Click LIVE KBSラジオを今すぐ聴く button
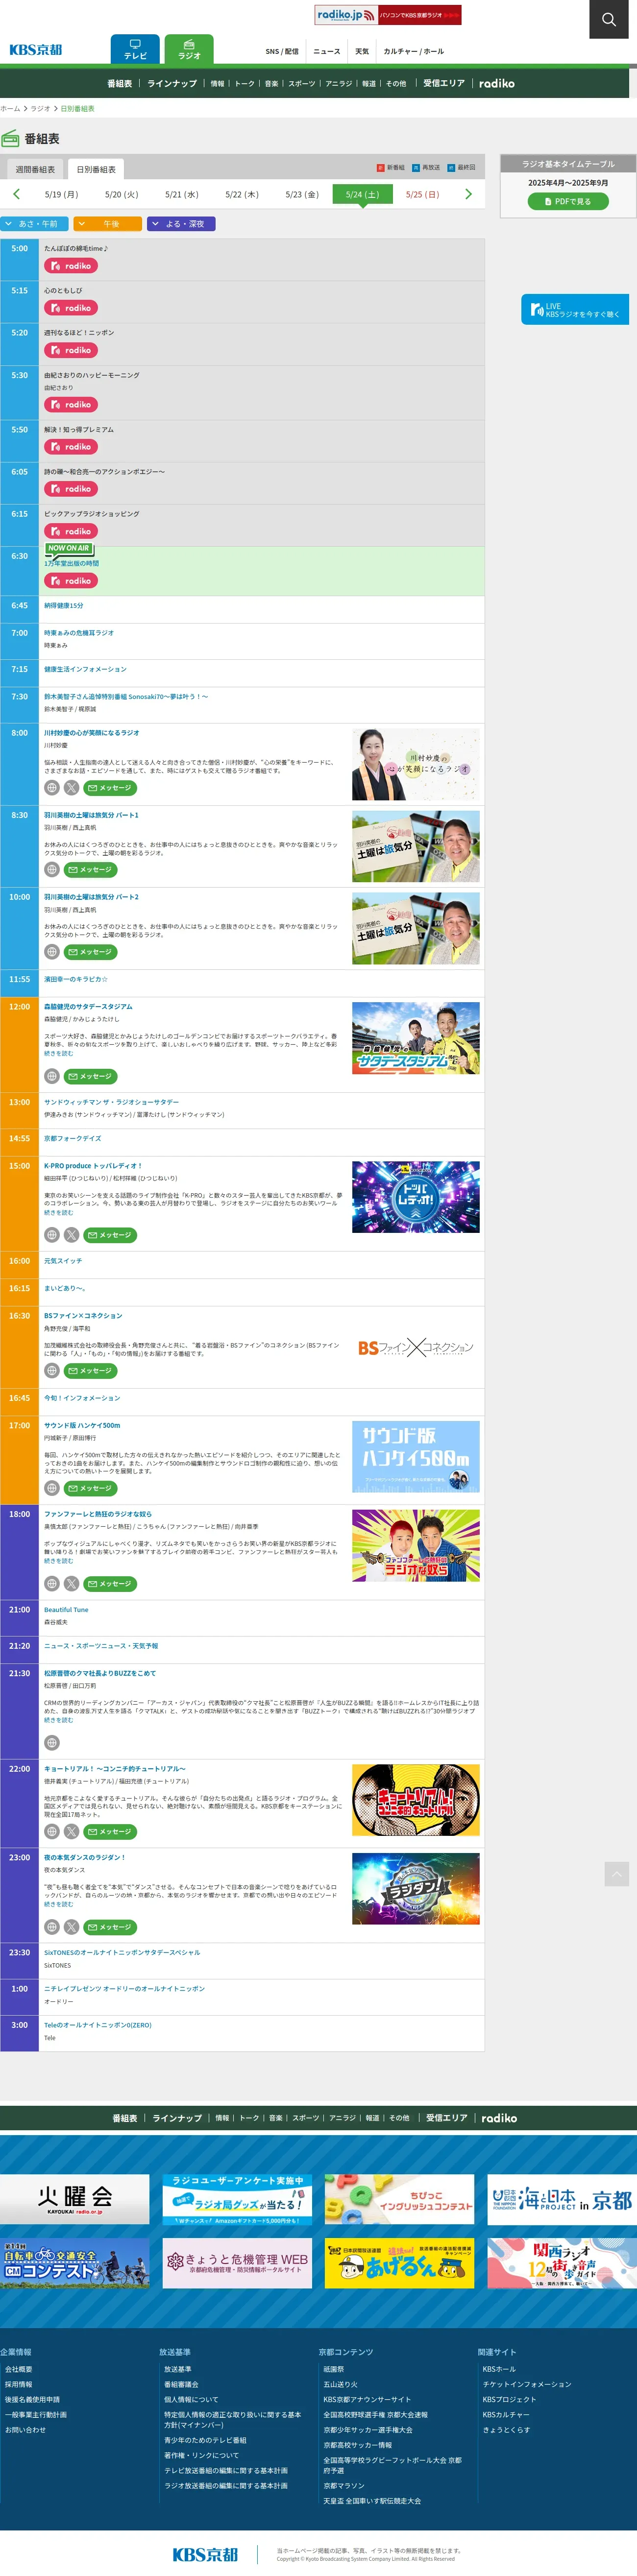 (x=575, y=310)
